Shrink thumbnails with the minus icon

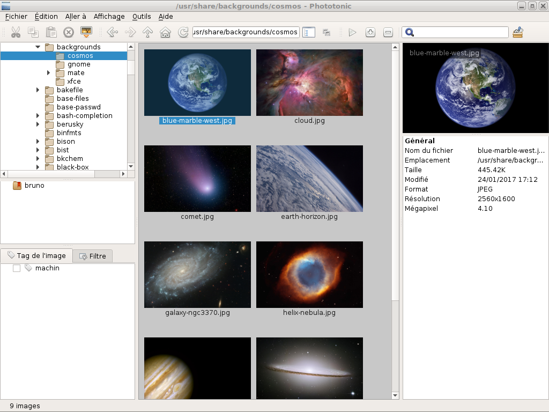click(388, 32)
